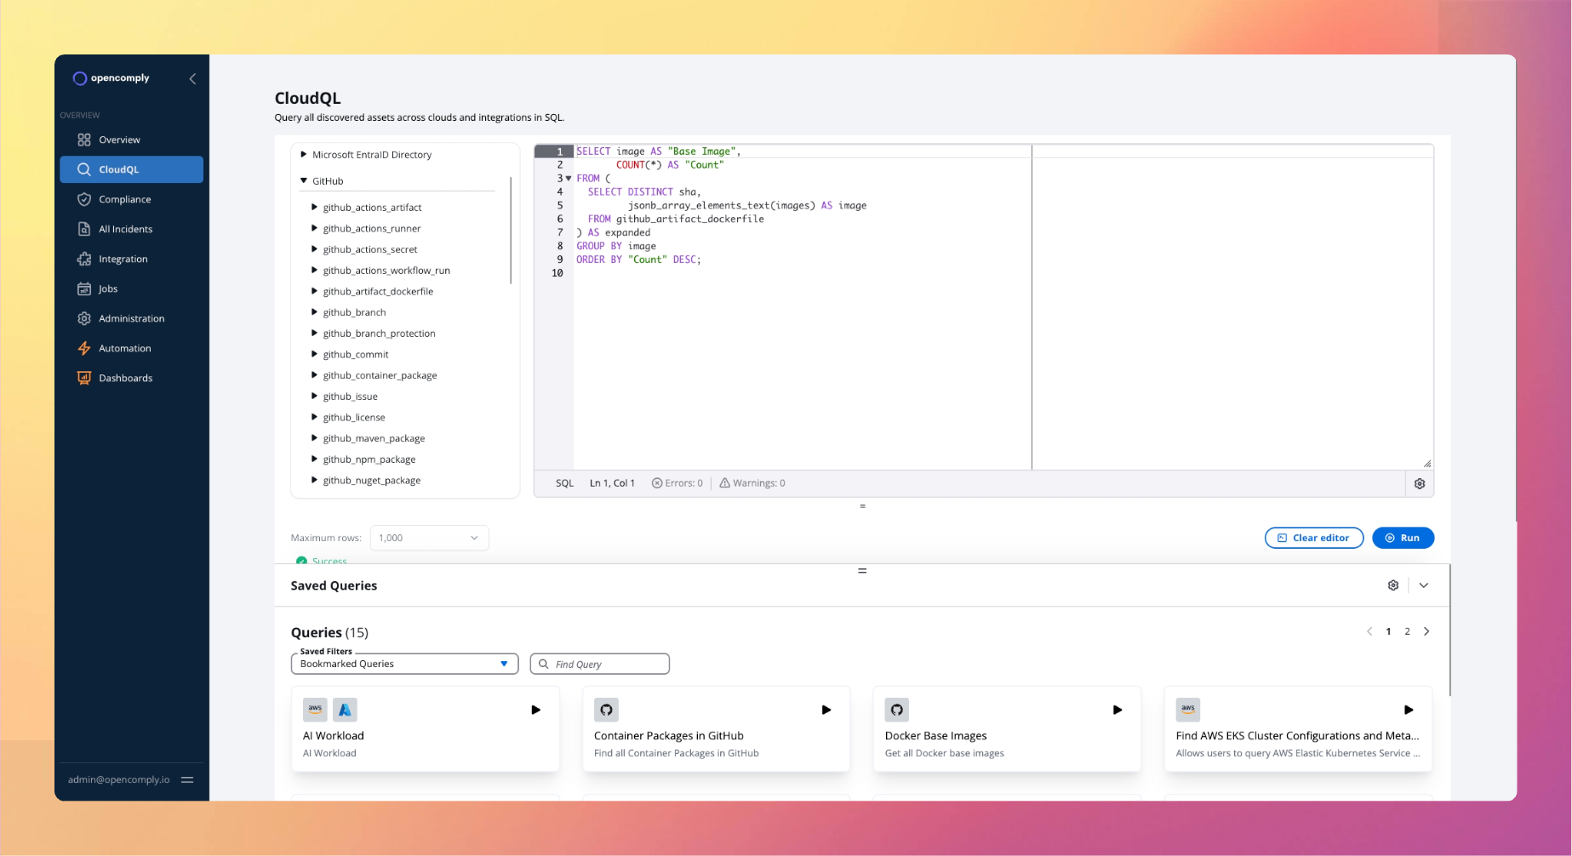Go to queries page 2
1572x856 pixels.
point(1407,631)
